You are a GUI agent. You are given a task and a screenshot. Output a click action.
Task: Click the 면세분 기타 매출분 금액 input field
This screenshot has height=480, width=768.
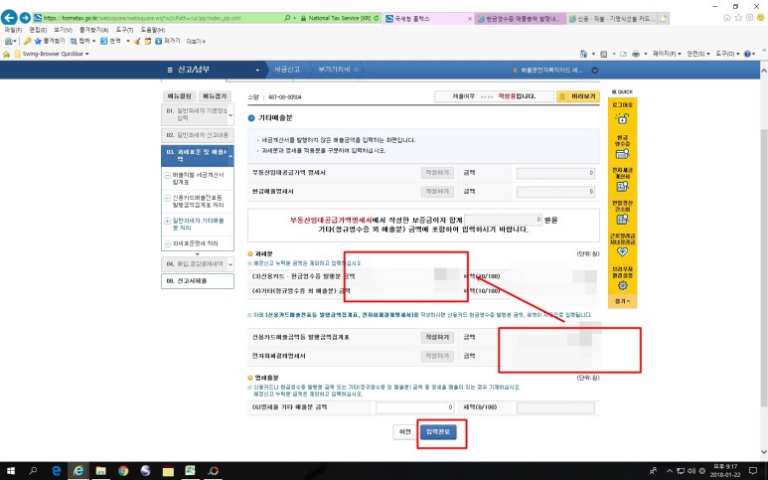[415, 407]
